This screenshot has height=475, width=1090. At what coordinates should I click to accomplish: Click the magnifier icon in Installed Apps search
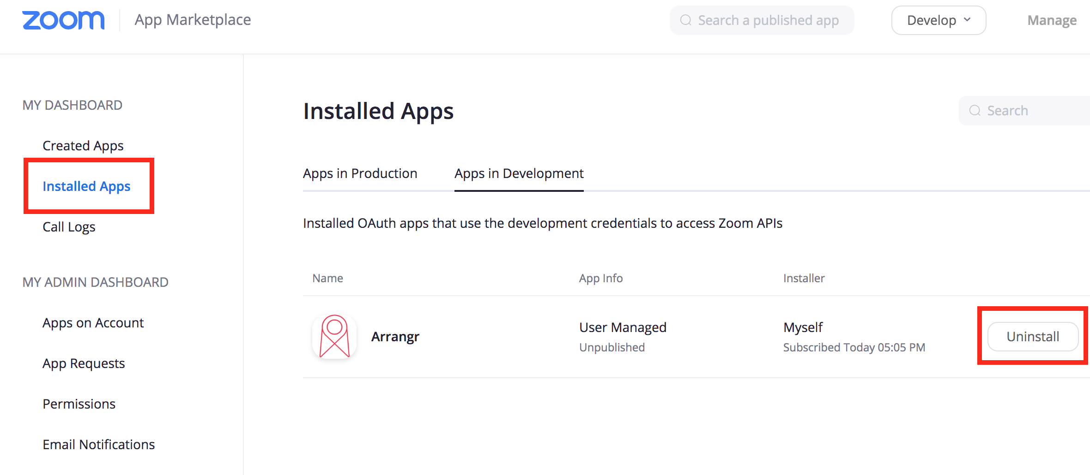click(975, 111)
